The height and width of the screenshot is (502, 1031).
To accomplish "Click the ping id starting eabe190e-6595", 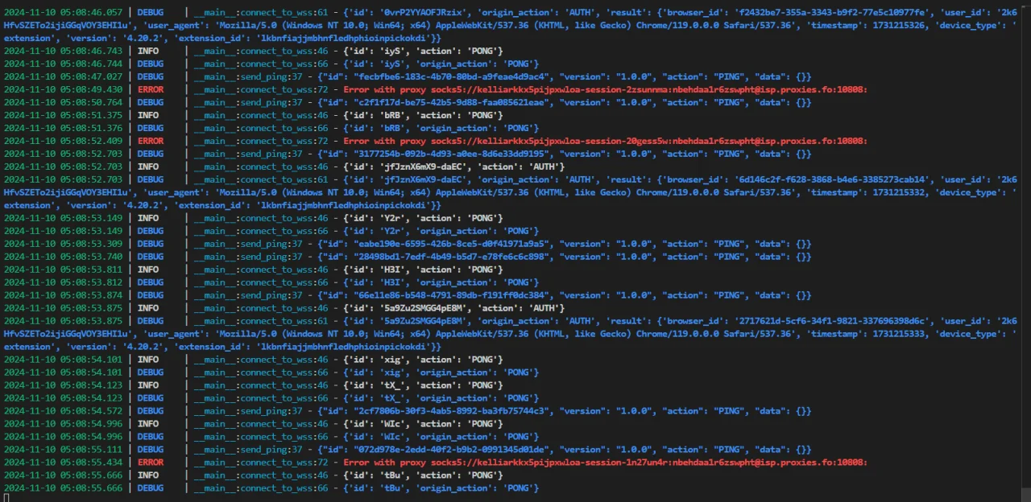I will 453,244.
